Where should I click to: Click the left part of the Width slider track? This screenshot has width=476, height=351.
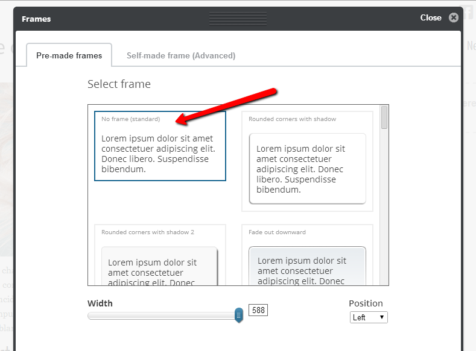click(x=133, y=315)
